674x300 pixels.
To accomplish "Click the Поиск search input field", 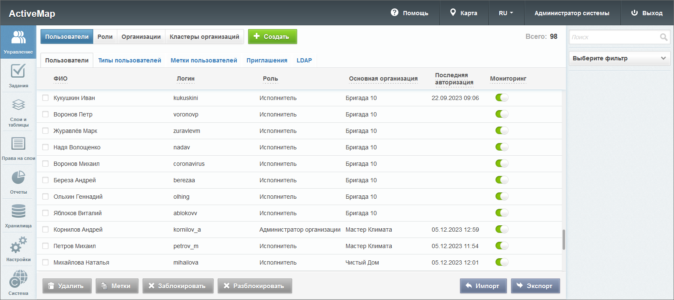I will coord(614,37).
